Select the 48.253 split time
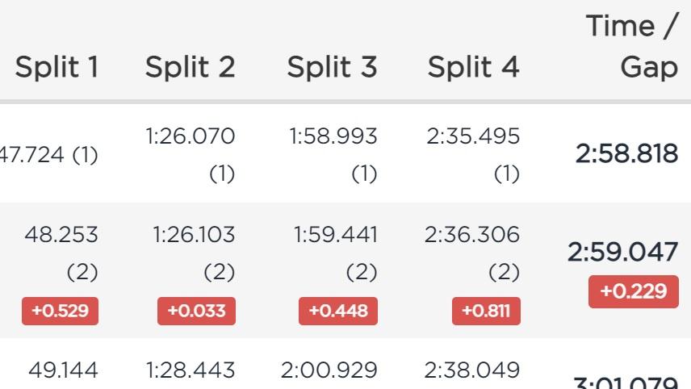Screen dimensions: 691x389 (61, 234)
